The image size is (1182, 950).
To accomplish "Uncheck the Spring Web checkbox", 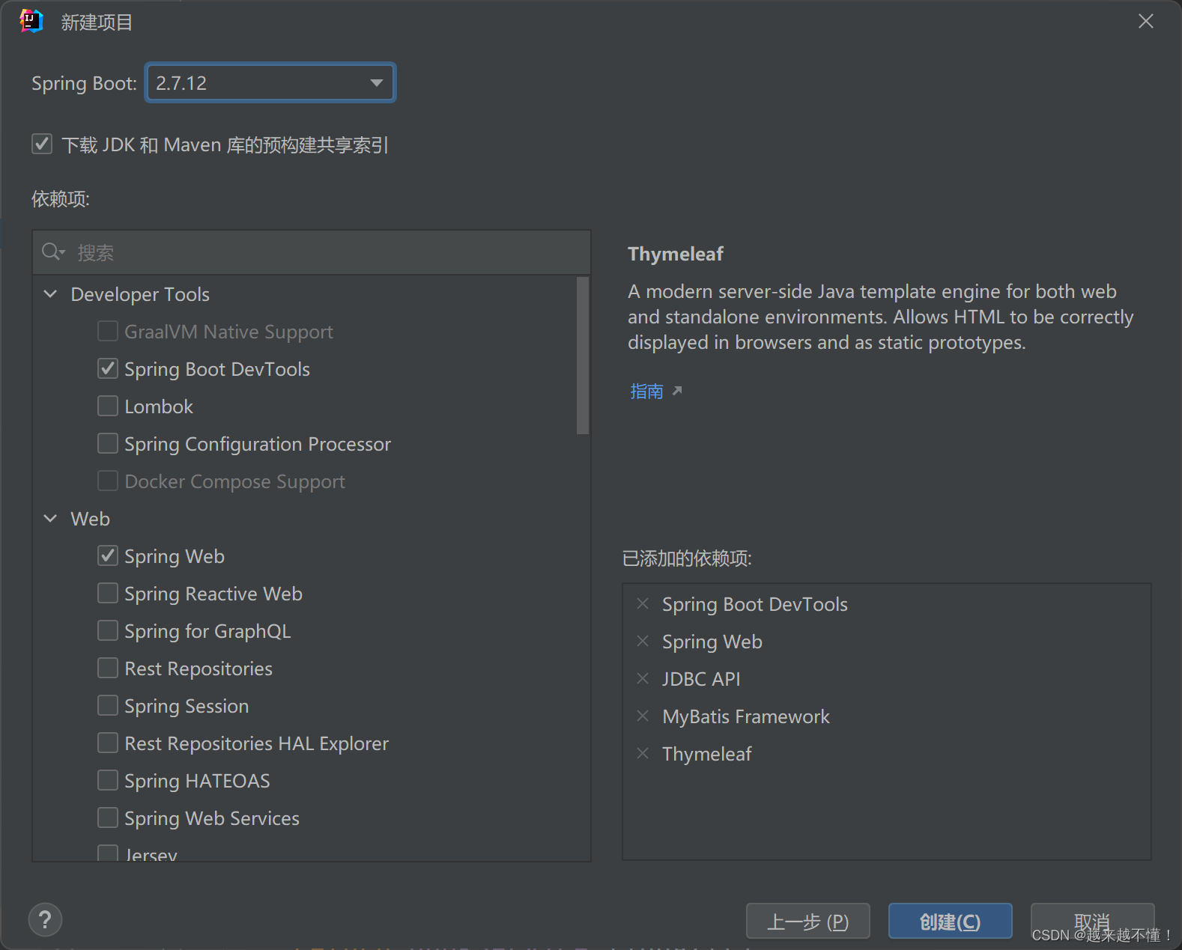I will [108, 555].
